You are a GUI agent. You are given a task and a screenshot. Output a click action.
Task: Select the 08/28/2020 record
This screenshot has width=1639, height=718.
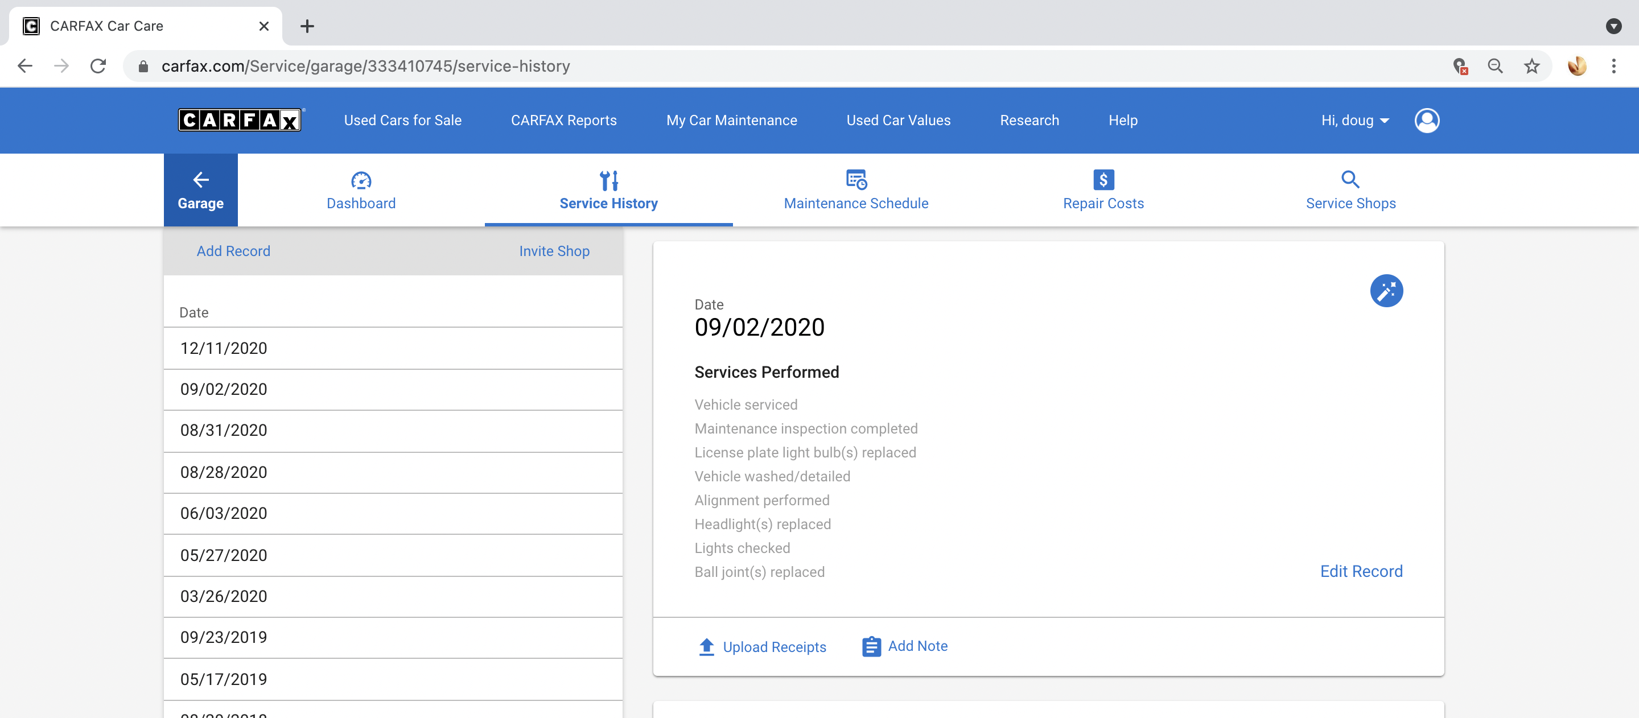coord(393,473)
